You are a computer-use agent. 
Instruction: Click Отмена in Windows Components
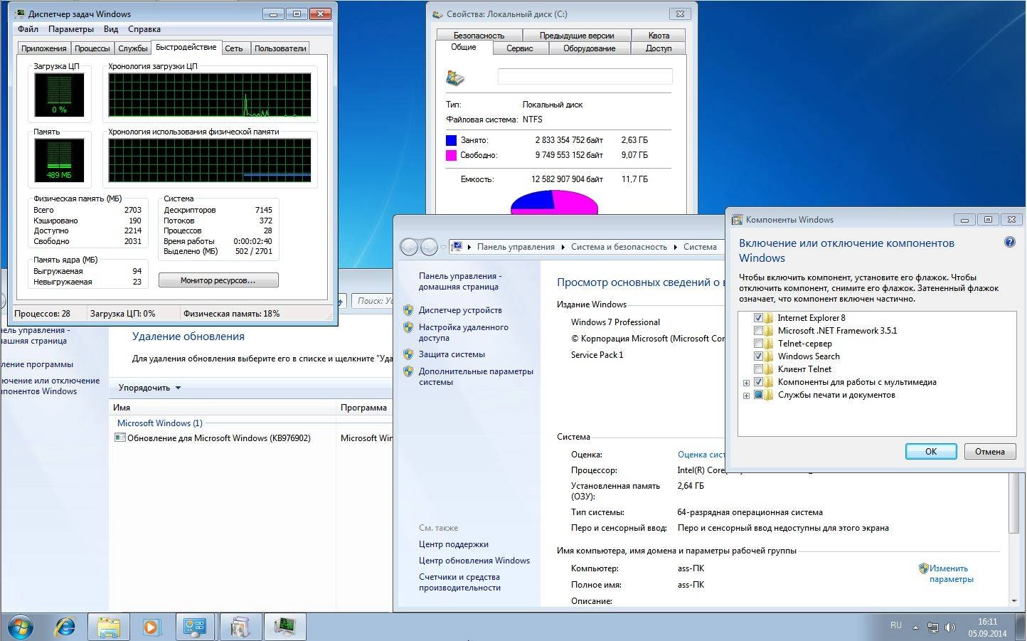click(x=990, y=452)
